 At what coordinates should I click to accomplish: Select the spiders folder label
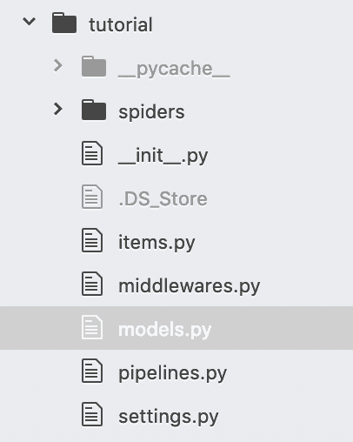[x=151, y=112]
